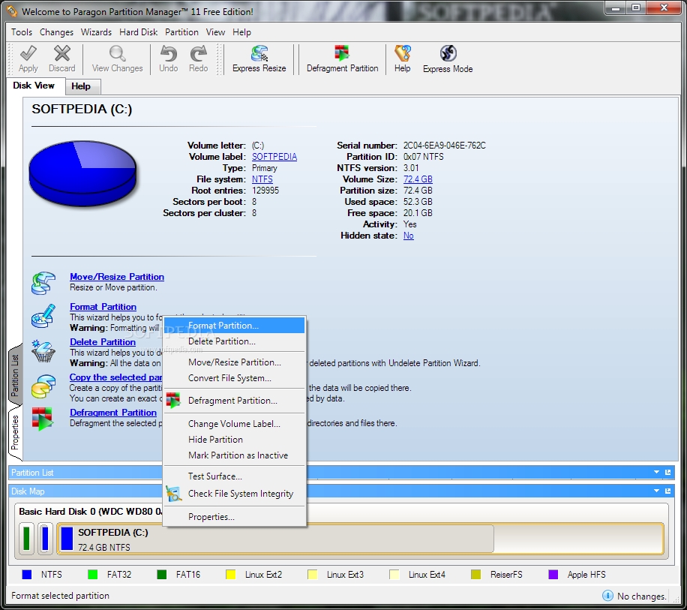Maximize the Partition List panel
The image size is (687, 610).
coord(667,472)
